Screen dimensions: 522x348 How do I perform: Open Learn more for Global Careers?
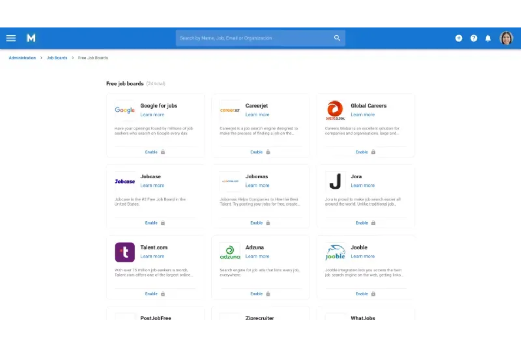coord(363,115)
